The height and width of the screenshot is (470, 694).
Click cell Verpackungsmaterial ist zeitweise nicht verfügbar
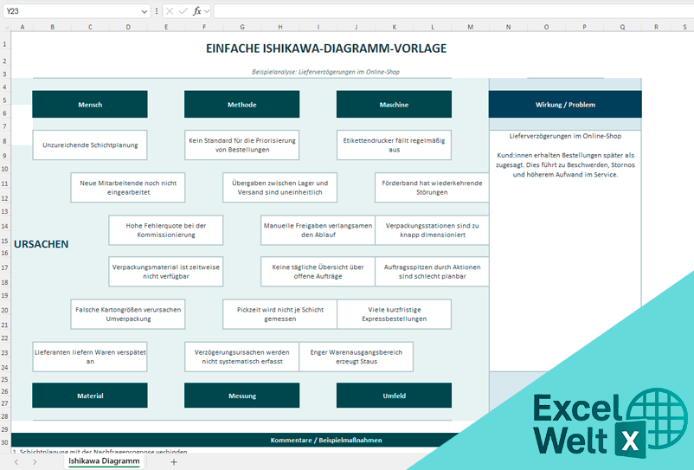166,272
